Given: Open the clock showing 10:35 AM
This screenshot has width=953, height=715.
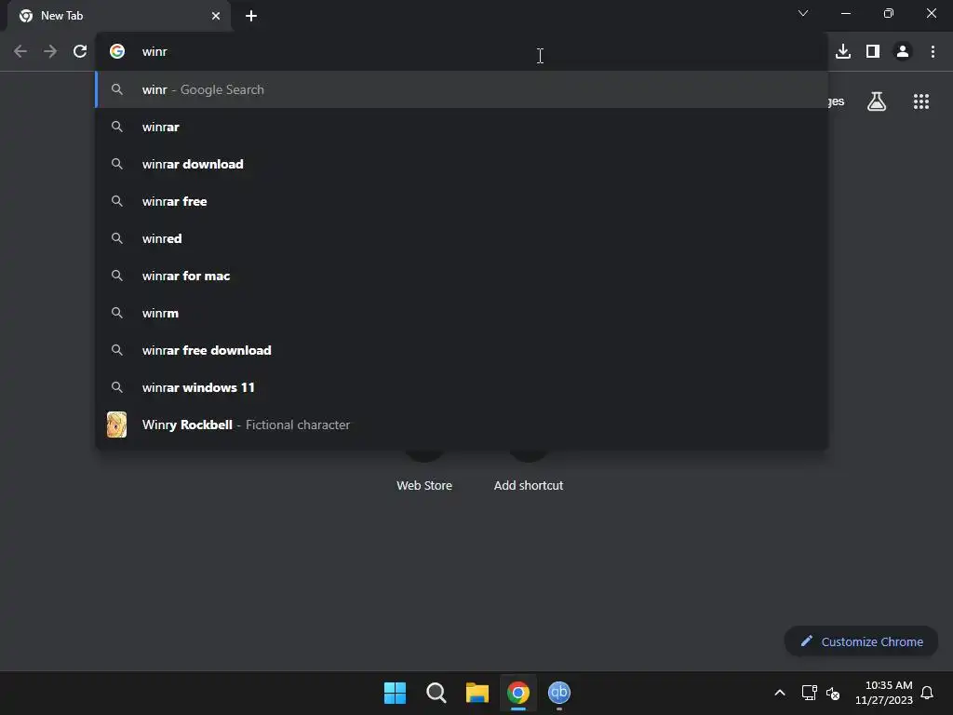Looking at the screenshot, I should pyautogui.click(x=884, y=693).
